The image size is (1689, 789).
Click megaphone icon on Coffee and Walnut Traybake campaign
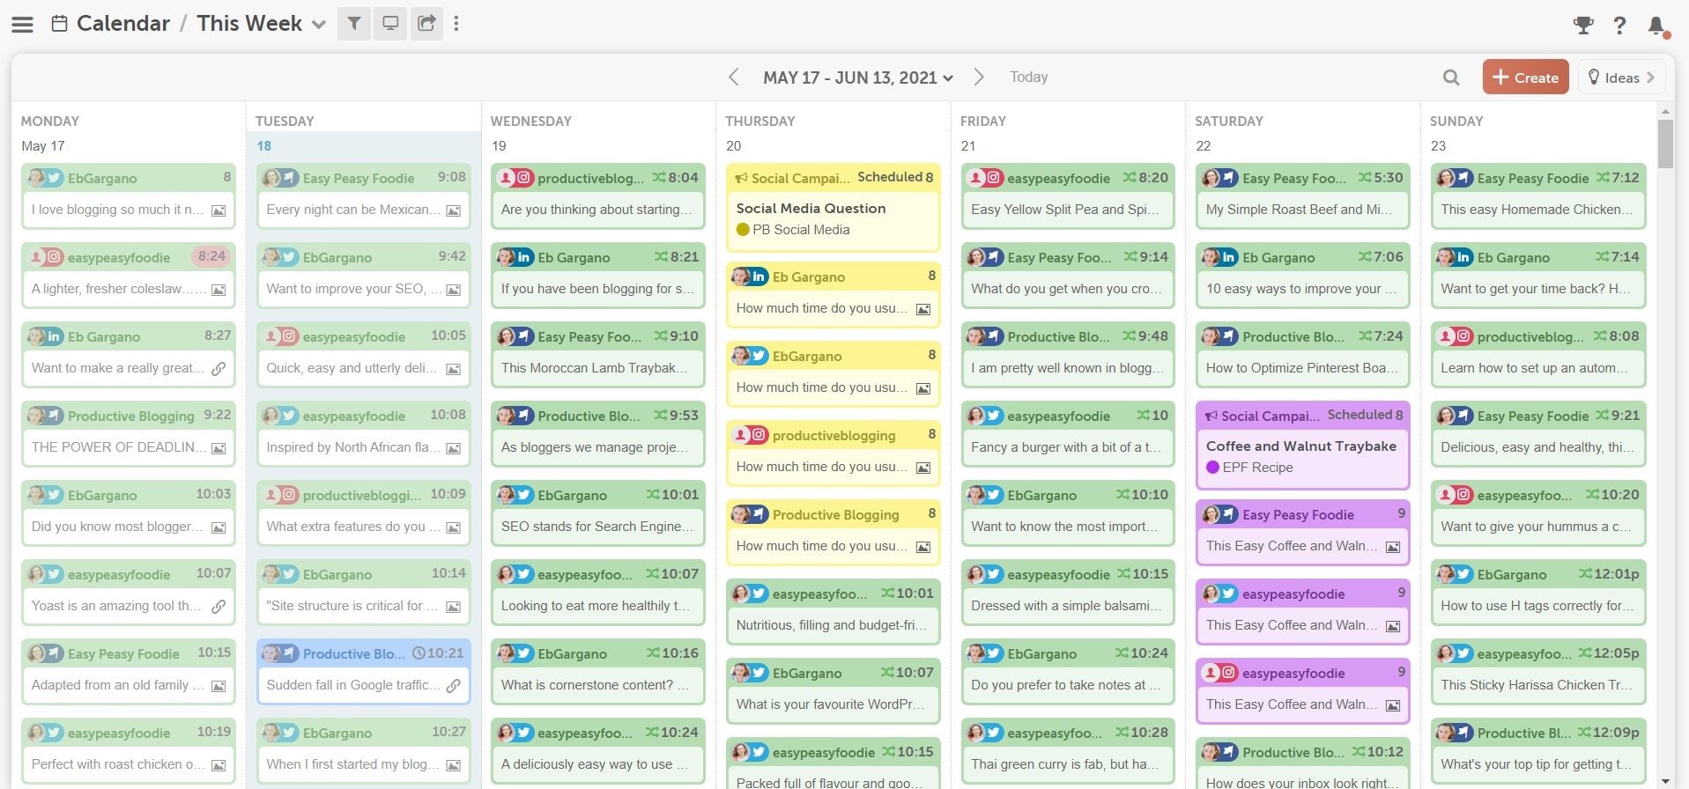1211,416
